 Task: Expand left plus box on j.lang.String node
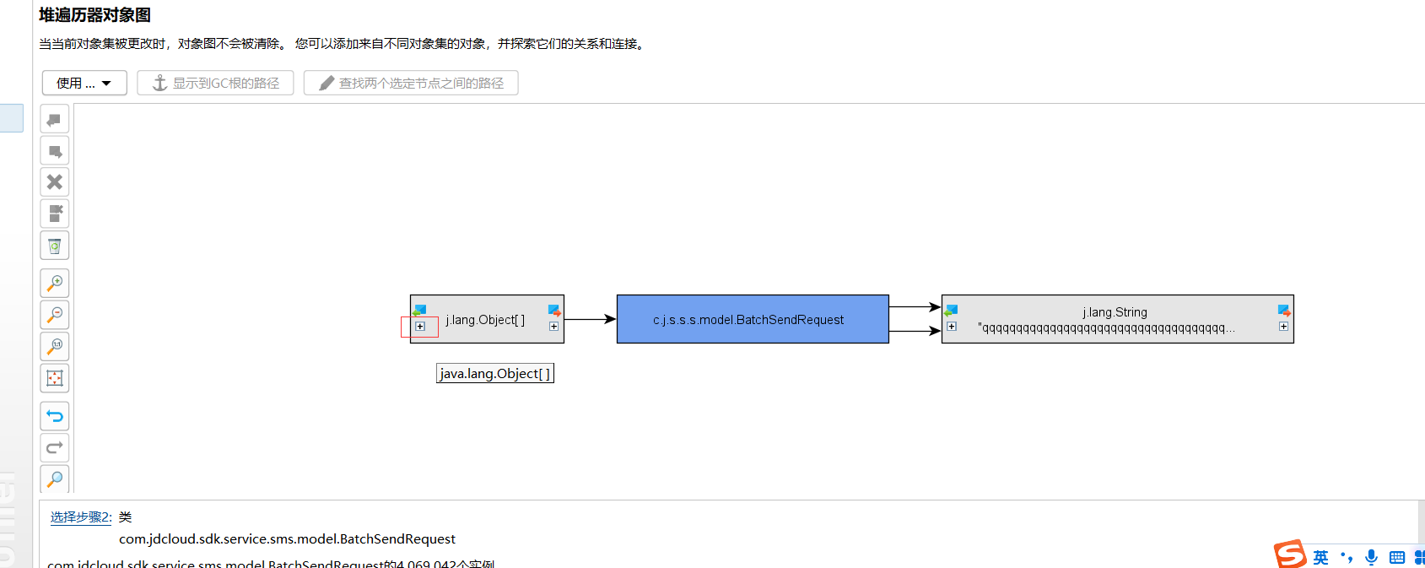tap(952, 327)
